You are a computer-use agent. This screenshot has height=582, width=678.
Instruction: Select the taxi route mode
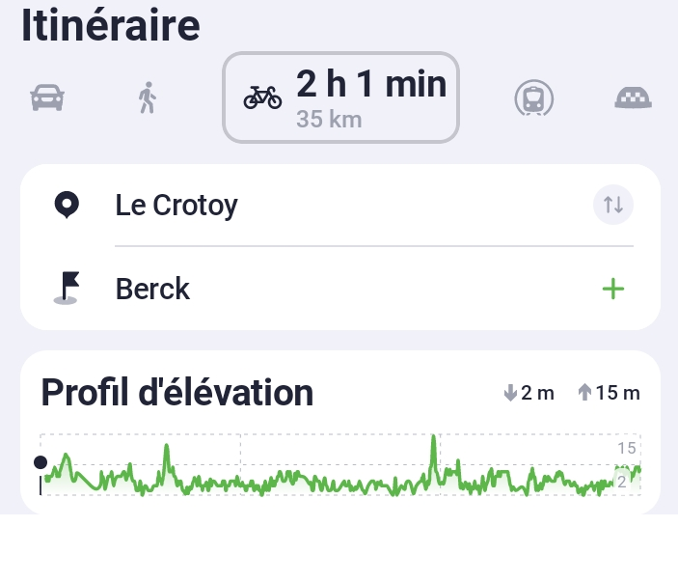(x=634, y=97)
